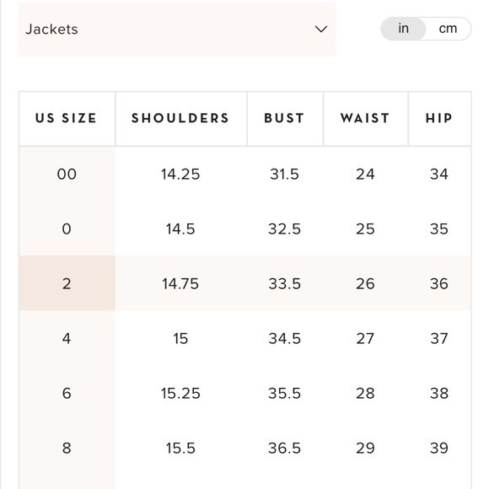Click the BUST column header
489x489 pixels.
pyautogui.click(x=285, y=119)
